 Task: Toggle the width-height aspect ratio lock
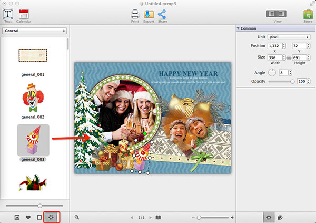click(x=288, y=57)
